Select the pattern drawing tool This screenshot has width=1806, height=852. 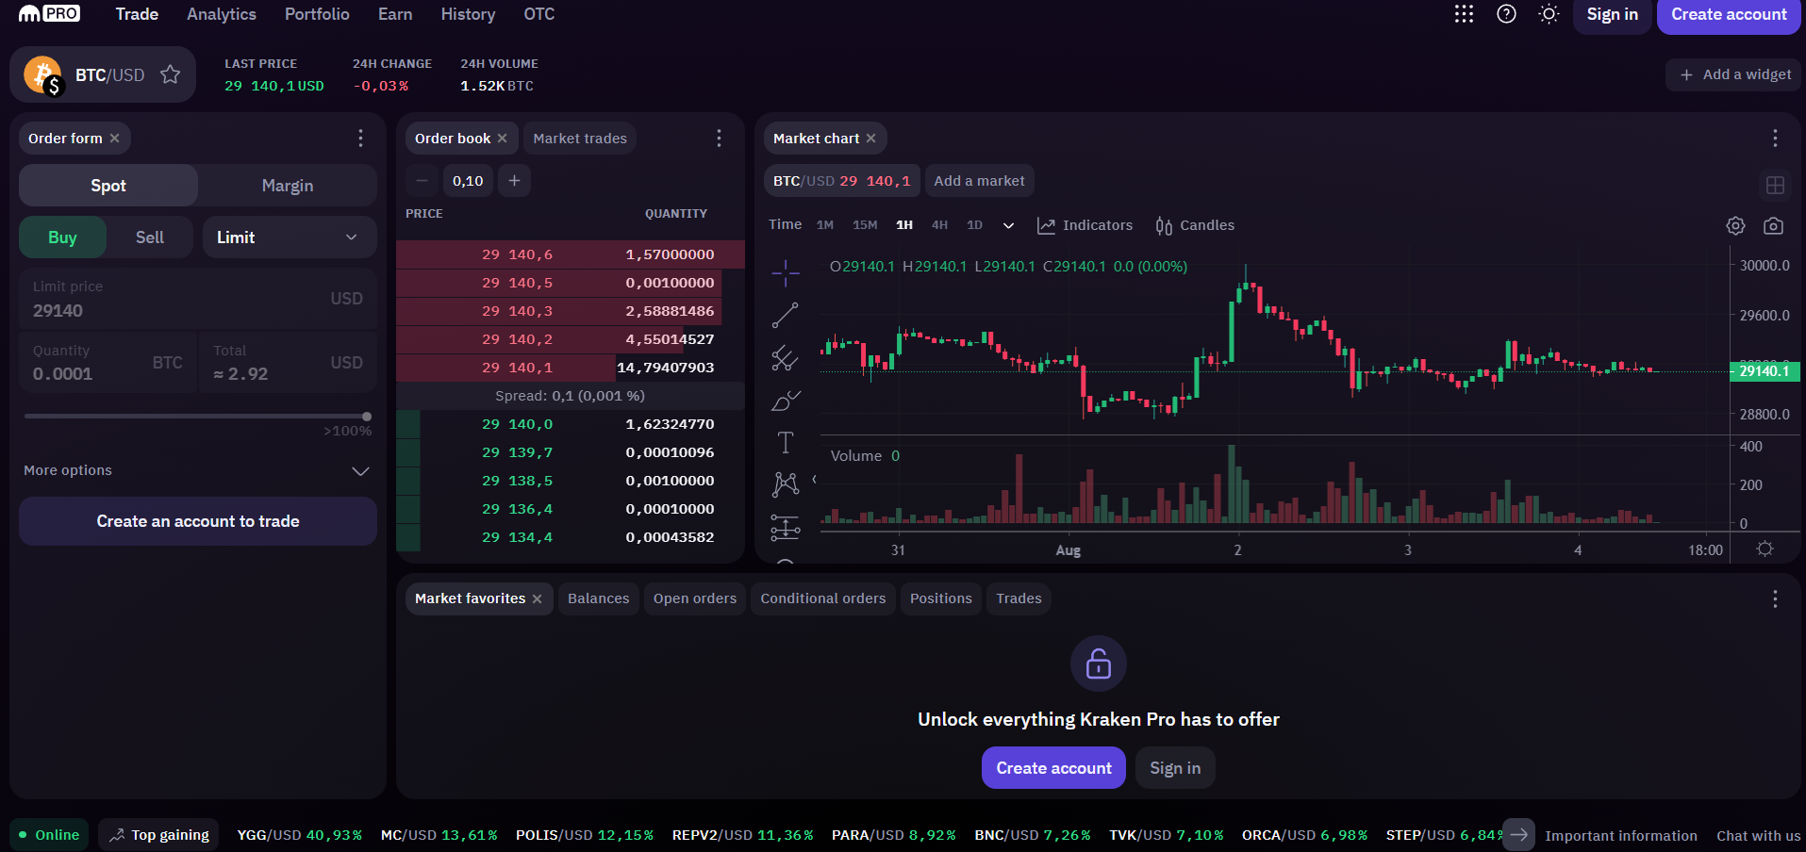point(785,484)
